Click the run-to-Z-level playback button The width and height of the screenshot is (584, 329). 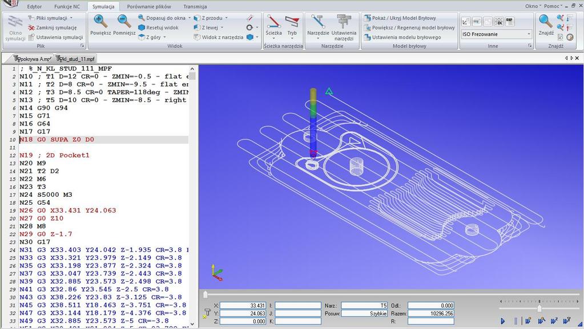(x=554, y=321)
